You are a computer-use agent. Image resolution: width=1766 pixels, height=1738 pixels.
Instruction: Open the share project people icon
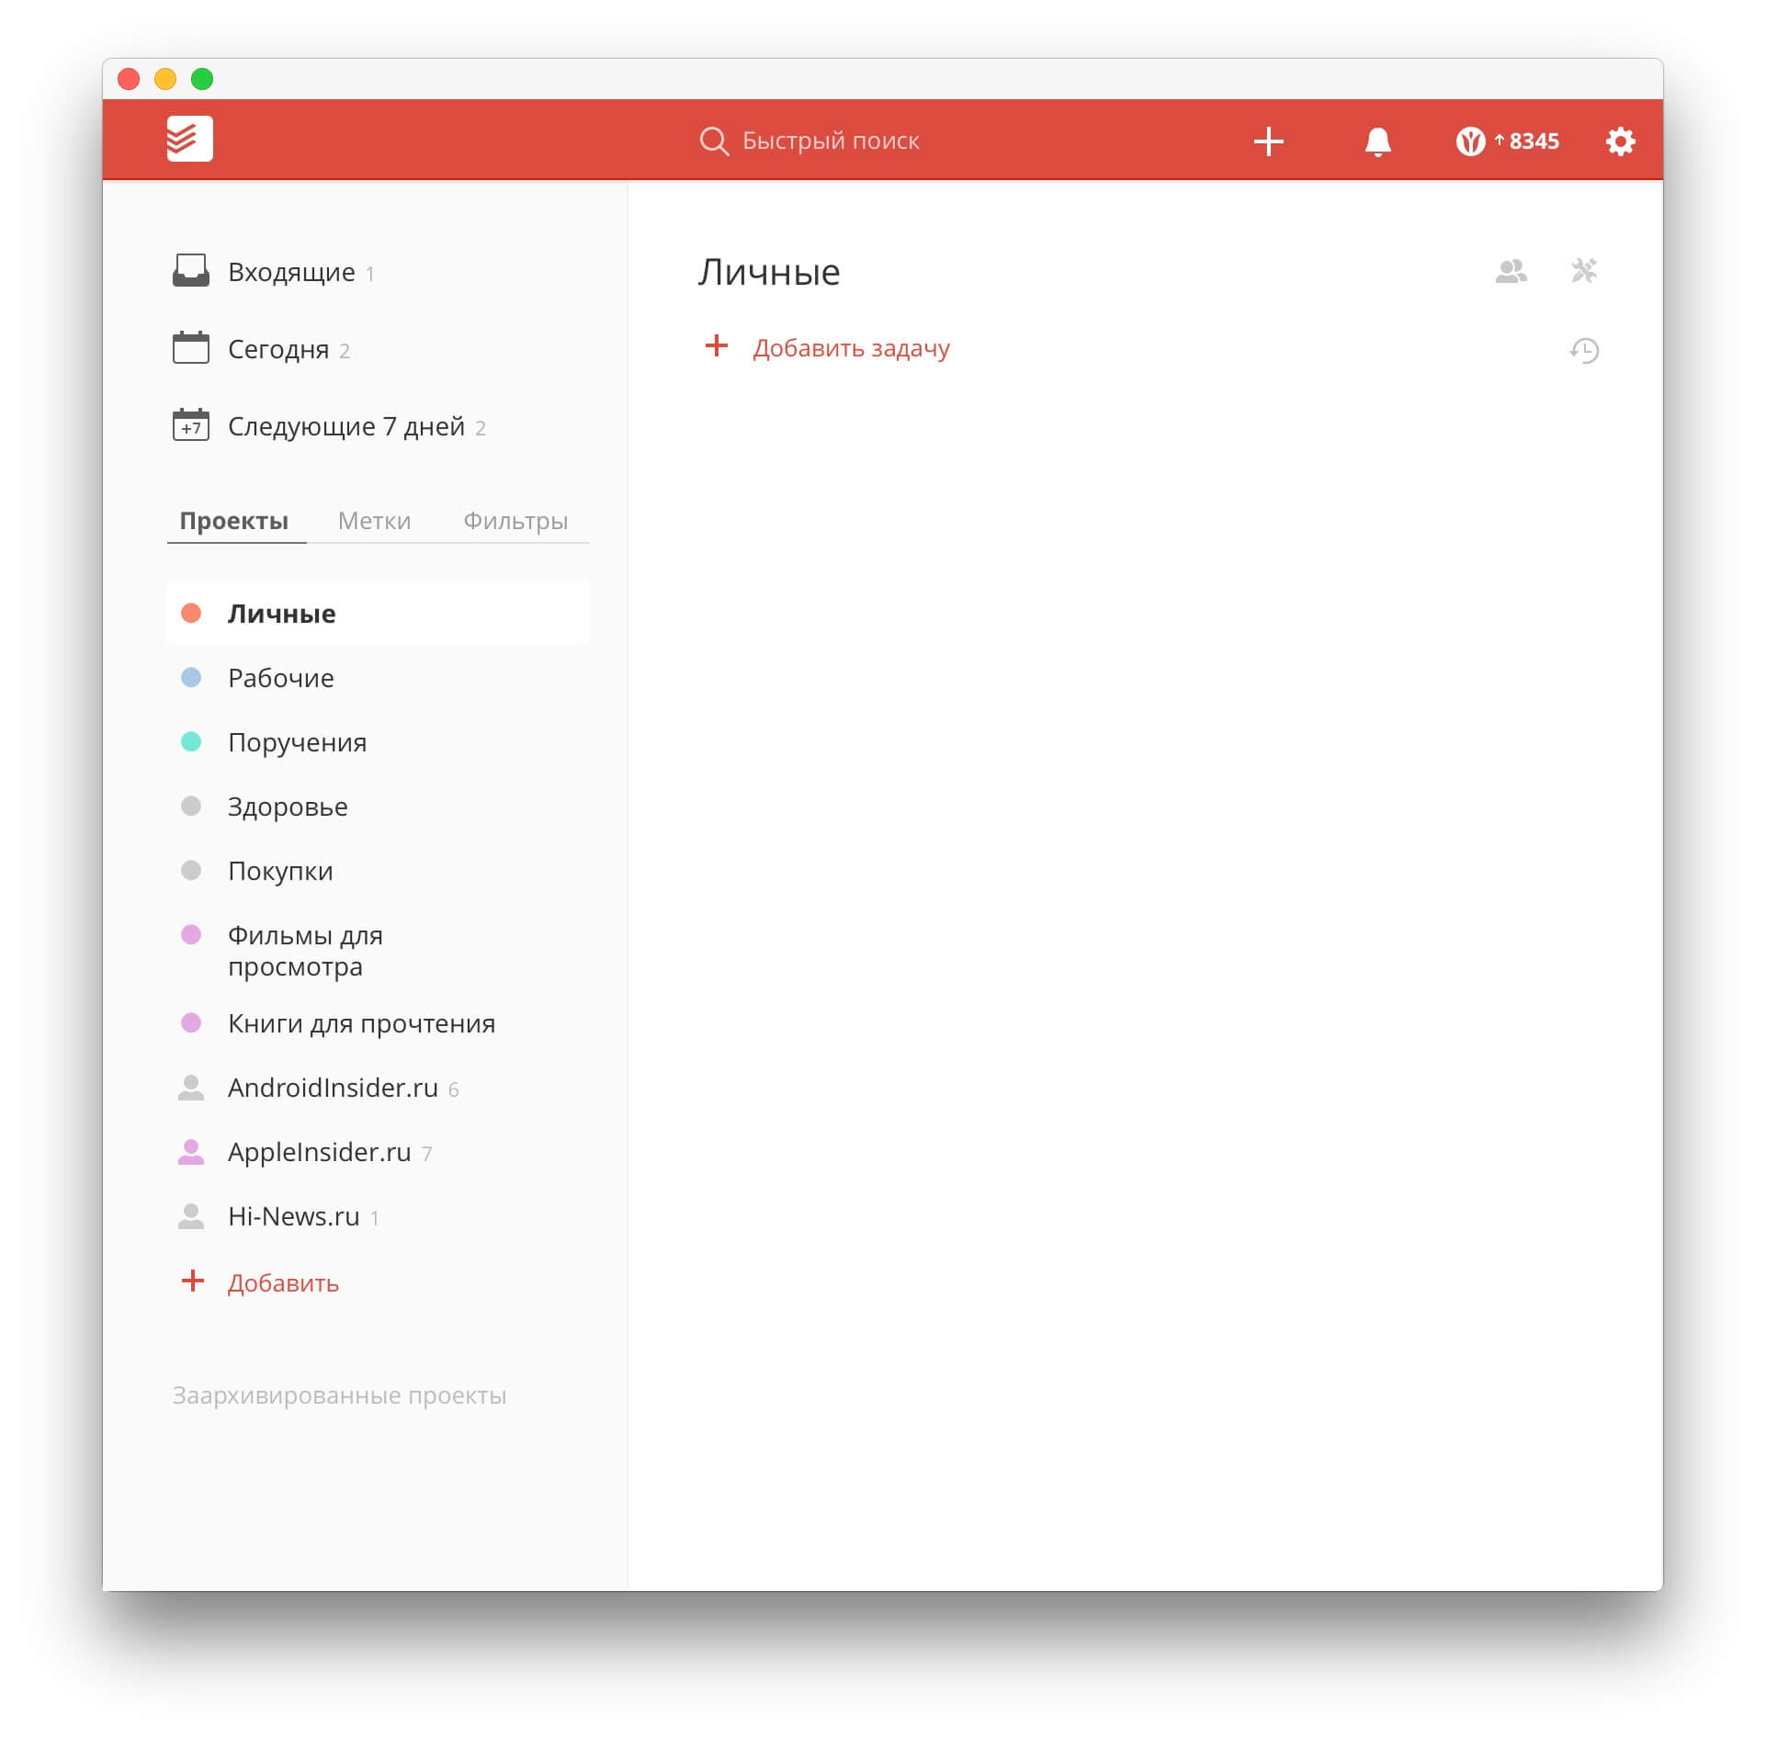(1511, 271)
